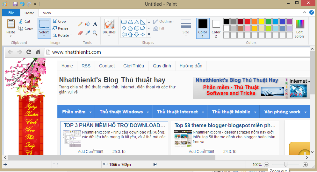Open the shape Fill dropdown
The width and height of the screenshot is (317, 172).
pos(160,28)
